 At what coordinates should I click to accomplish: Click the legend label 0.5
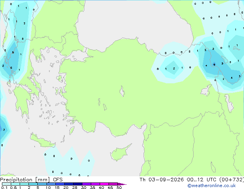tap(13, 187)
